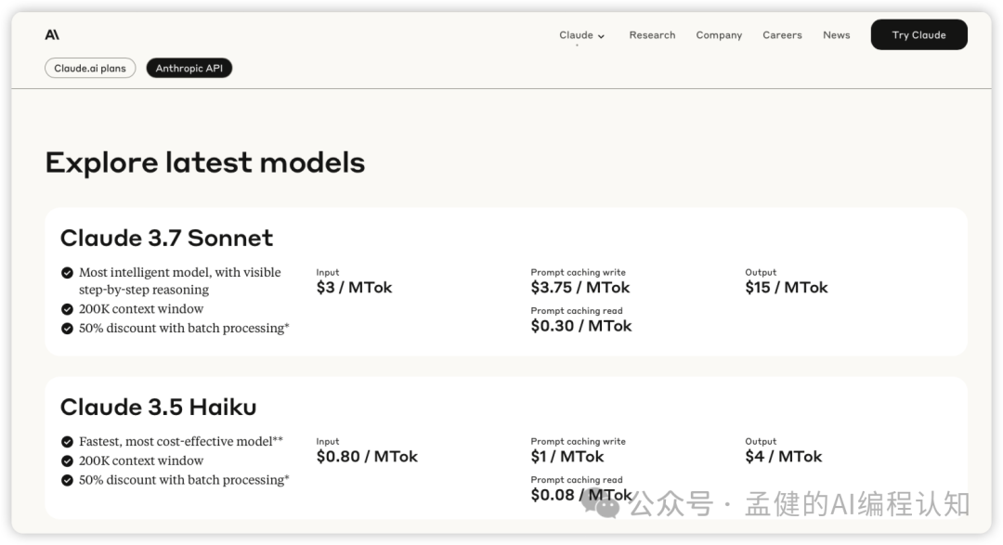Click the Sonnet $3 / MTok input price
The image size is (1003, 545).
(x=354, y=288)
